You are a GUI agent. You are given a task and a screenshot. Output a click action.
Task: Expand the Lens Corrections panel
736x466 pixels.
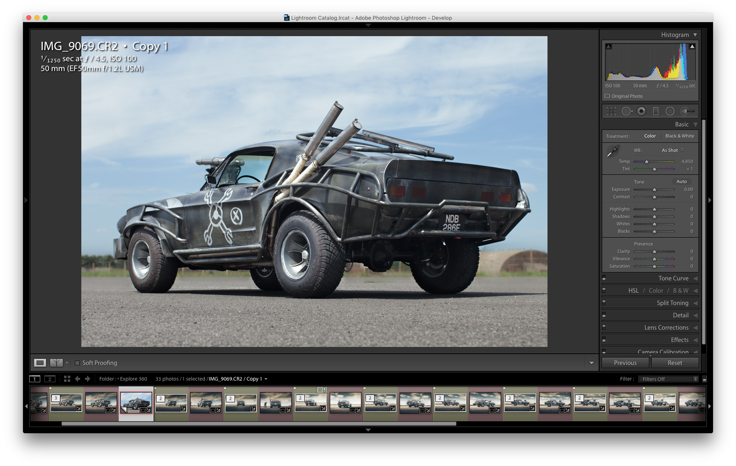pyautogui.click(x=666, y=328)
